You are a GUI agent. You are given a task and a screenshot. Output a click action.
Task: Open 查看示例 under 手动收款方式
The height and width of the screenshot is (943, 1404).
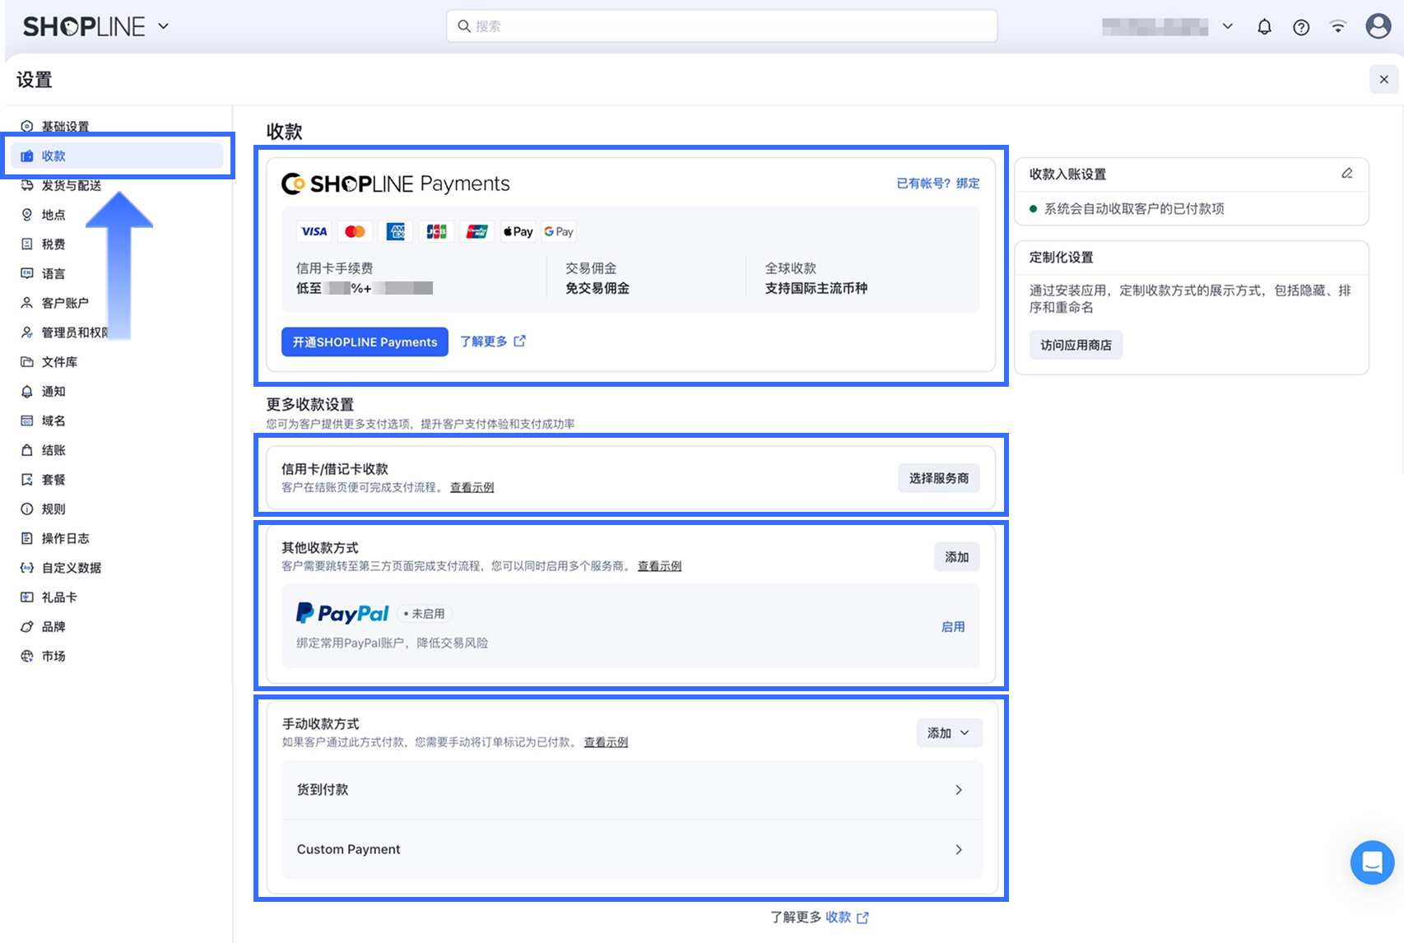[x=607, y=742]
